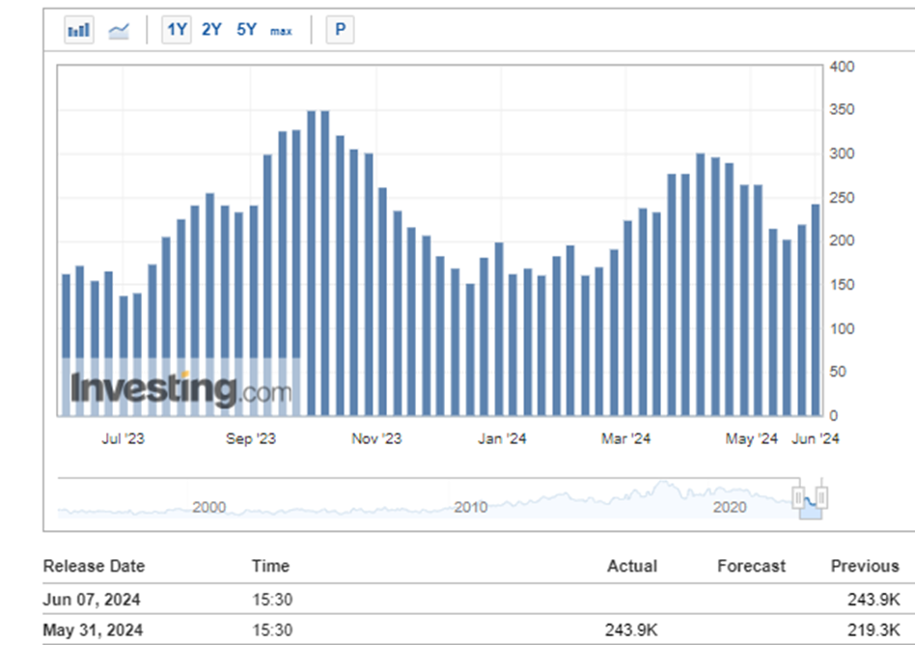Click the 243.9K actual value
915x645 pixels.
(x=631, y=631)
